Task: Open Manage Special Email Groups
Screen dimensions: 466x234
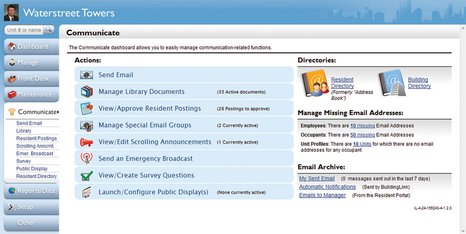Action: pyautogui.click(x=184, y=125)
